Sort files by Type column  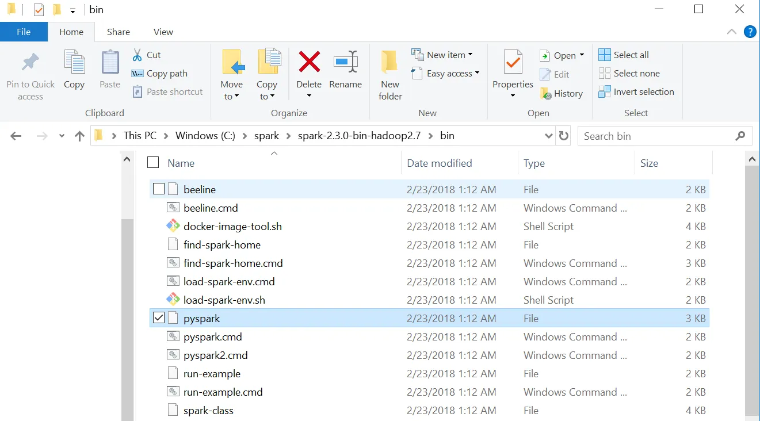(x=534, y=163)
